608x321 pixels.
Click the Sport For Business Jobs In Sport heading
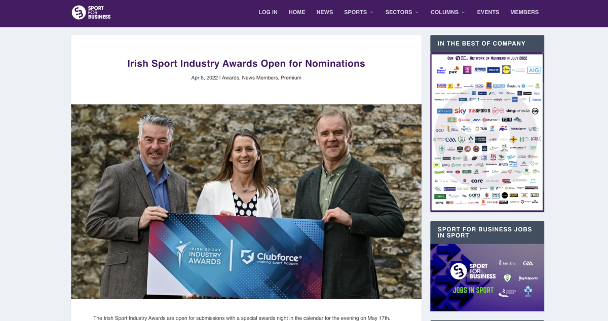click(485, 232)
